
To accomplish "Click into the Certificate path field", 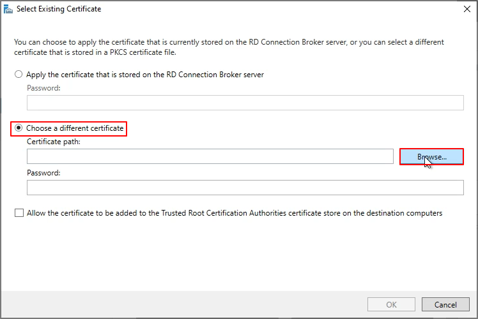I will [210, 156].
